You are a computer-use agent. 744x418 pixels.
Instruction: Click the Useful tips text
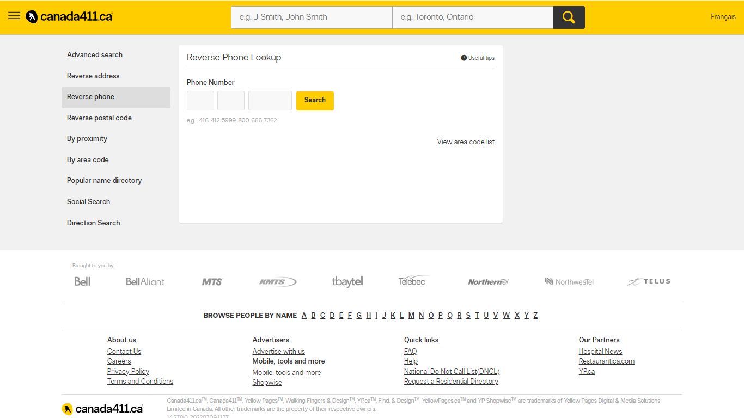coord(481,58)
